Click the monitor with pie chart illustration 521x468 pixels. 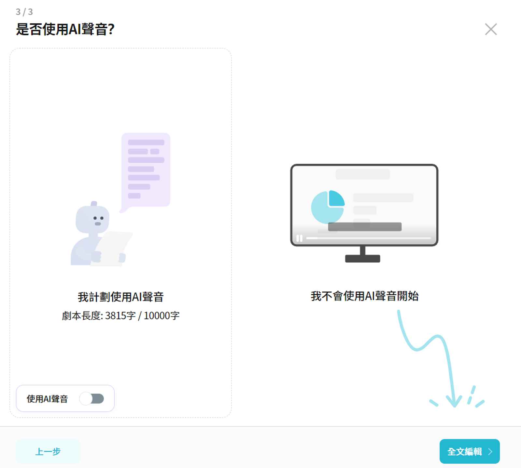pos(364,213)
